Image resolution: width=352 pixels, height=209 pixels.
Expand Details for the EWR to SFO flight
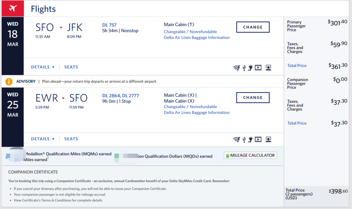(x=43, y=139)
